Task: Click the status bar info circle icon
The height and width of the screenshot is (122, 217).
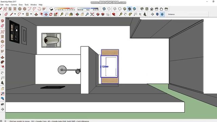Action: [x=1, y=121]
